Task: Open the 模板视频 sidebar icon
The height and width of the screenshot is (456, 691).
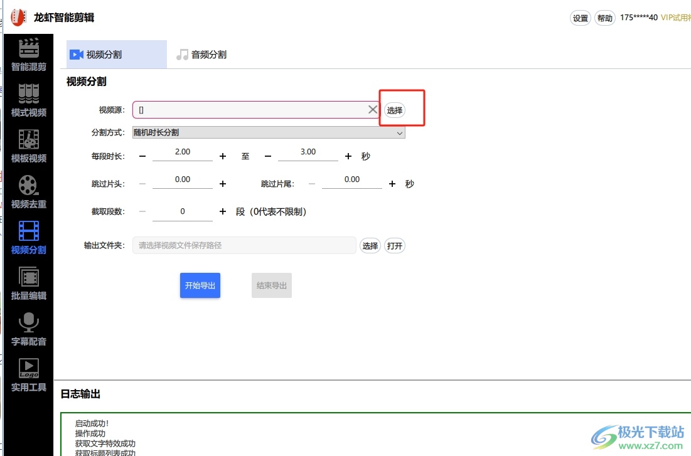Action: click(x=29, y=146)
